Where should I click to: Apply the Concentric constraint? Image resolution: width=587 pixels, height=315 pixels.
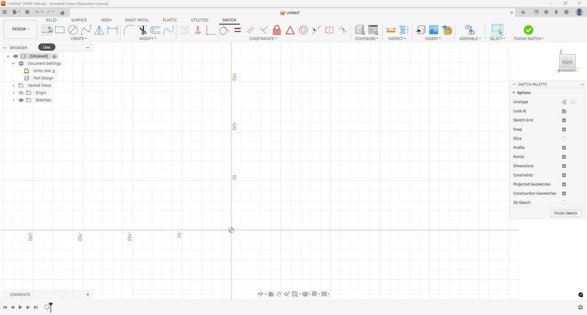[x=303, y=30]
